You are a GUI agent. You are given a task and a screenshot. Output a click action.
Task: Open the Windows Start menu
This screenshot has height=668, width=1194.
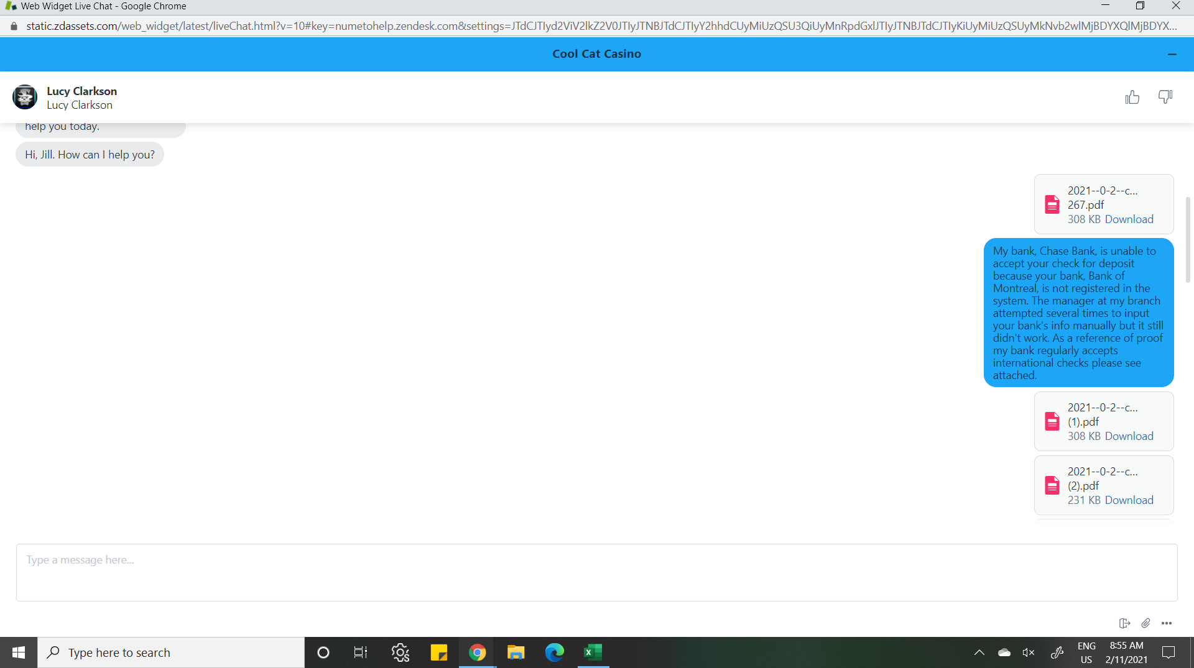coord(19,652)
